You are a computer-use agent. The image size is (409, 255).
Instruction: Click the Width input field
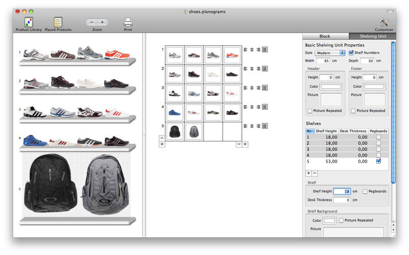[x=323, y=61]
